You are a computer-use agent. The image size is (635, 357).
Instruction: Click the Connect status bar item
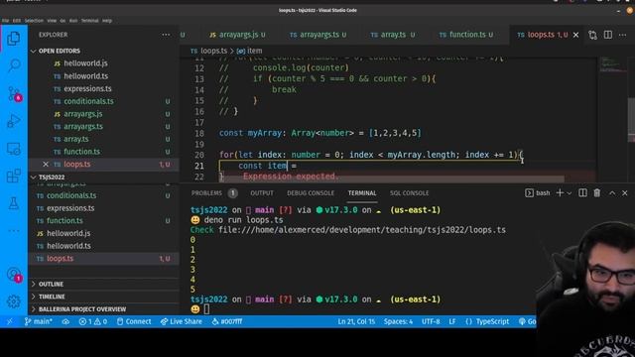[134, 321]
